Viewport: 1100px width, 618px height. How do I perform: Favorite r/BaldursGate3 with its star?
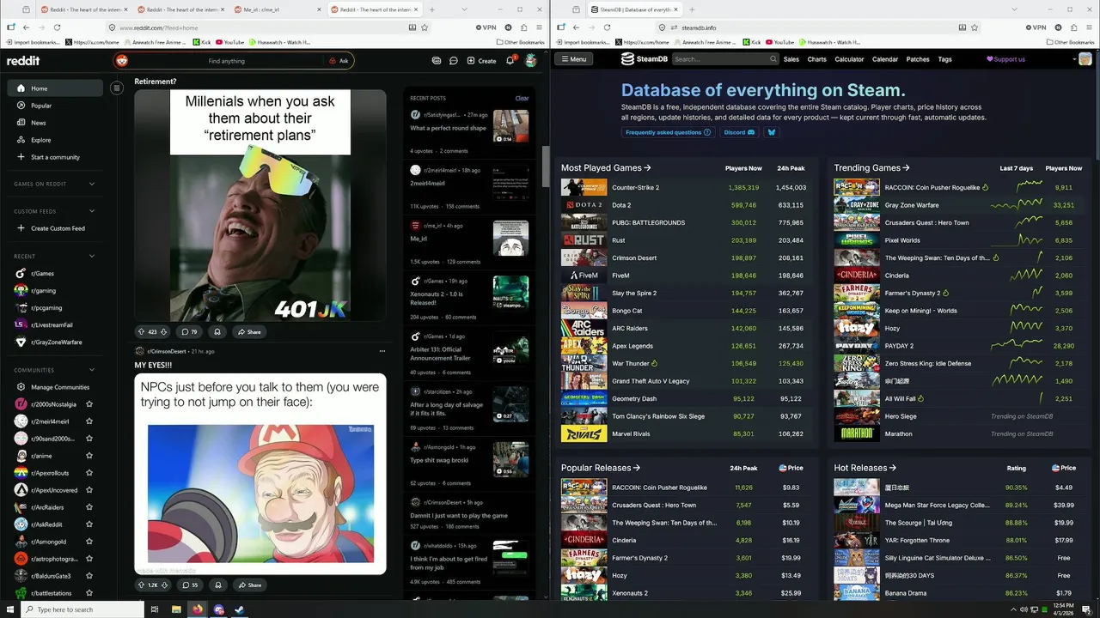point(89,576)
